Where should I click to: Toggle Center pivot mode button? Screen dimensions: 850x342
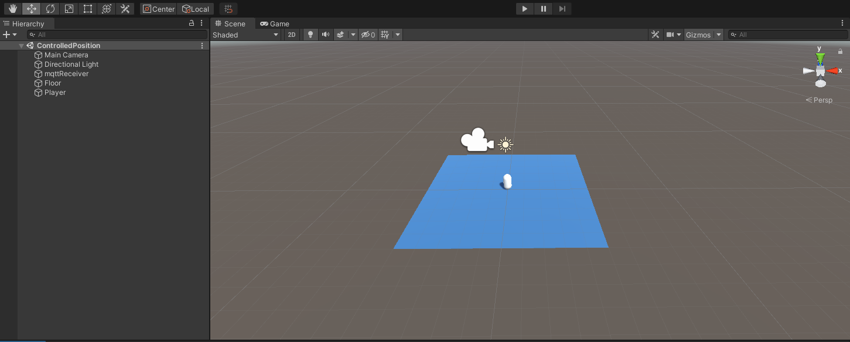(x=158, y=9)
